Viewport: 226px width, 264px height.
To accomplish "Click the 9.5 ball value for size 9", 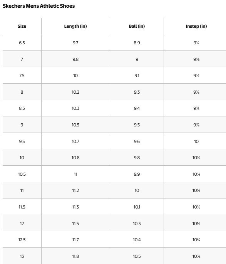I will [137, 125].
